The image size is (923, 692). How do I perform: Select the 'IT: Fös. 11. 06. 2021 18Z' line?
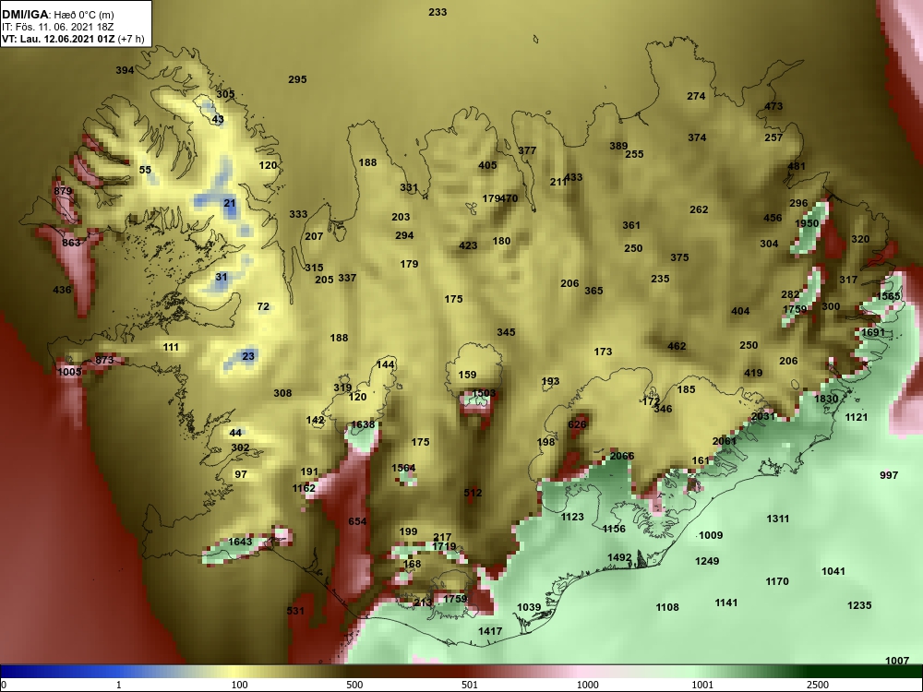[57, 27]
